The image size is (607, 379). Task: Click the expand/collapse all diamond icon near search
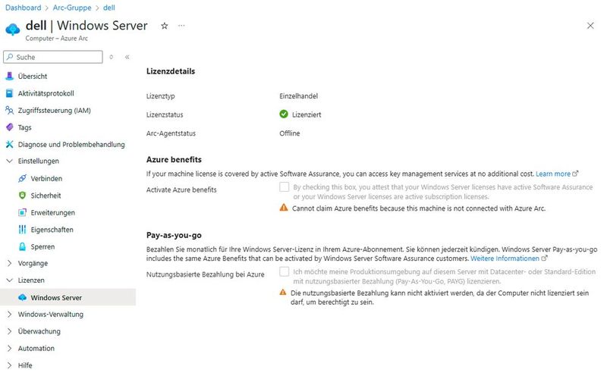coord(111,57)
